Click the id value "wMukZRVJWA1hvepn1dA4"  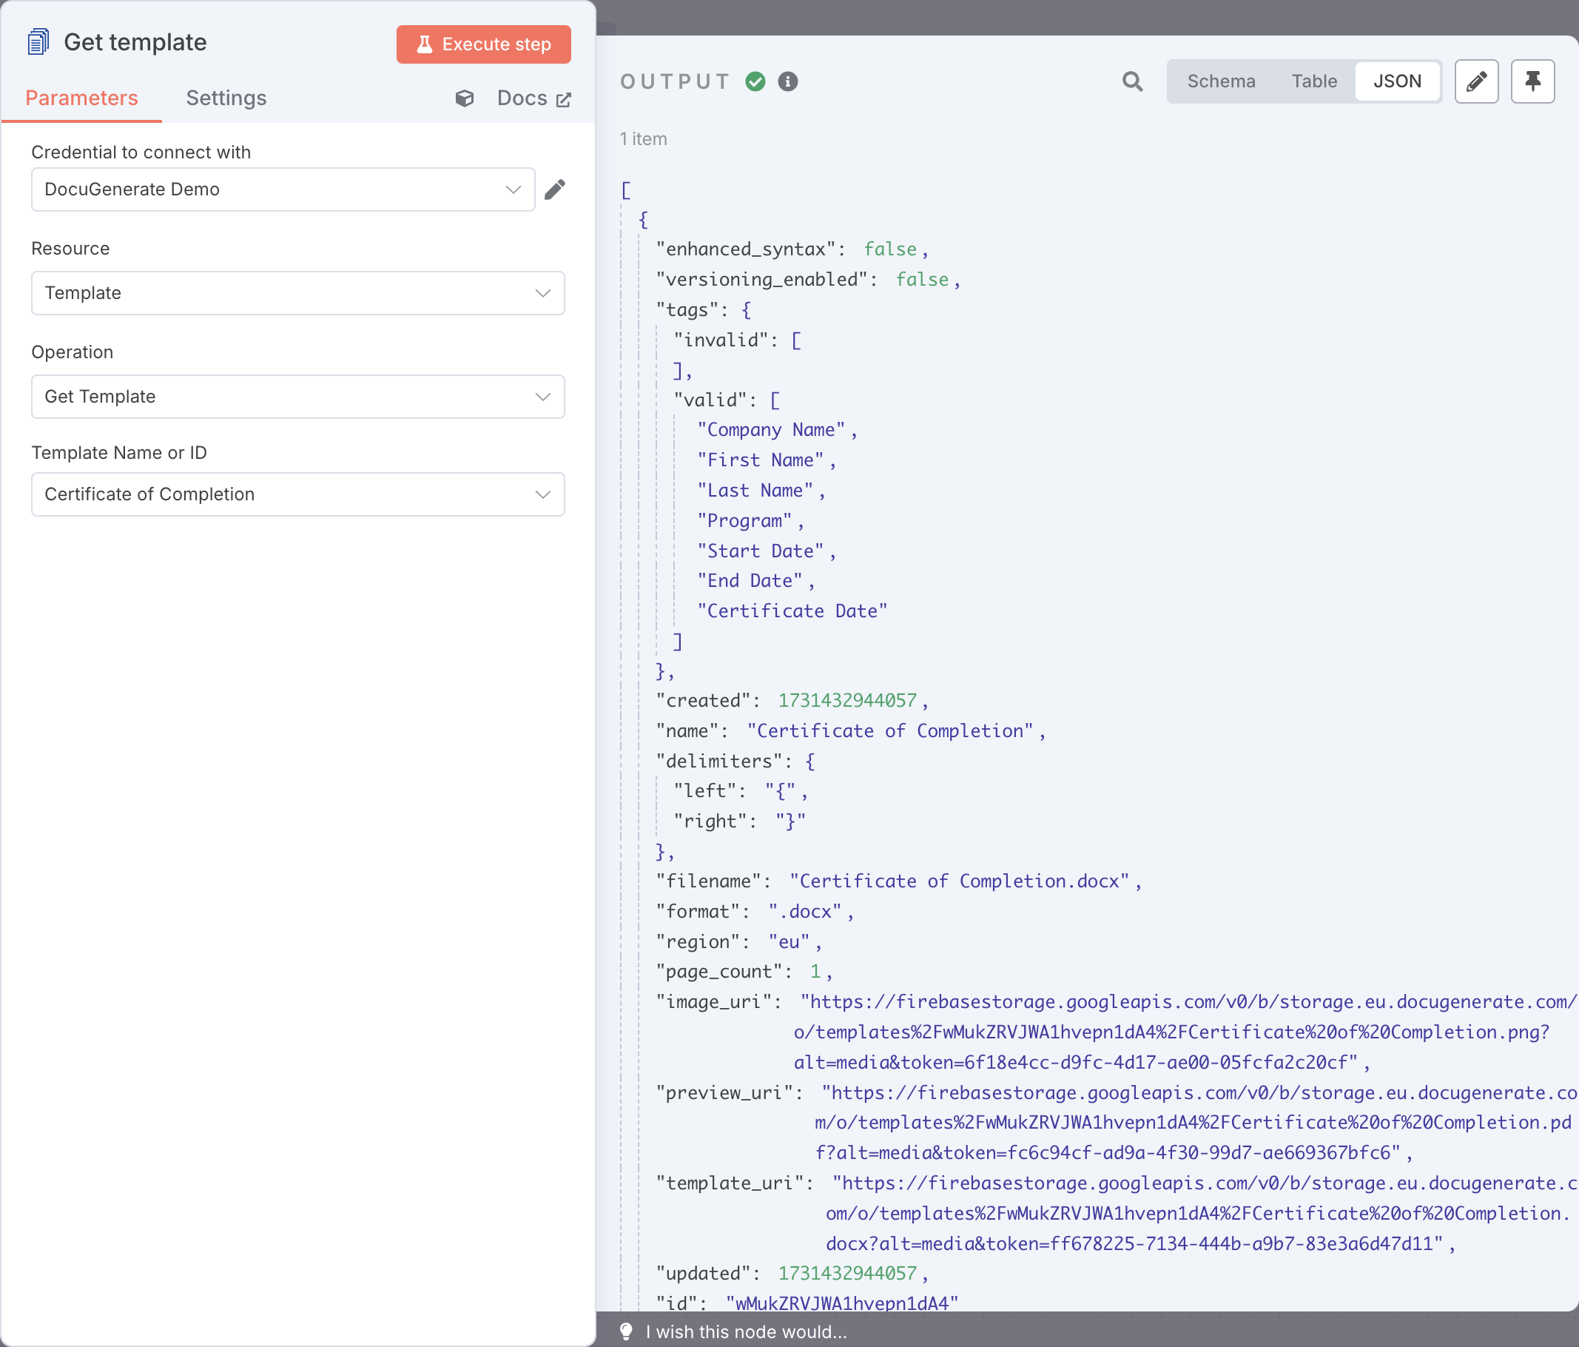point(842,1303)
